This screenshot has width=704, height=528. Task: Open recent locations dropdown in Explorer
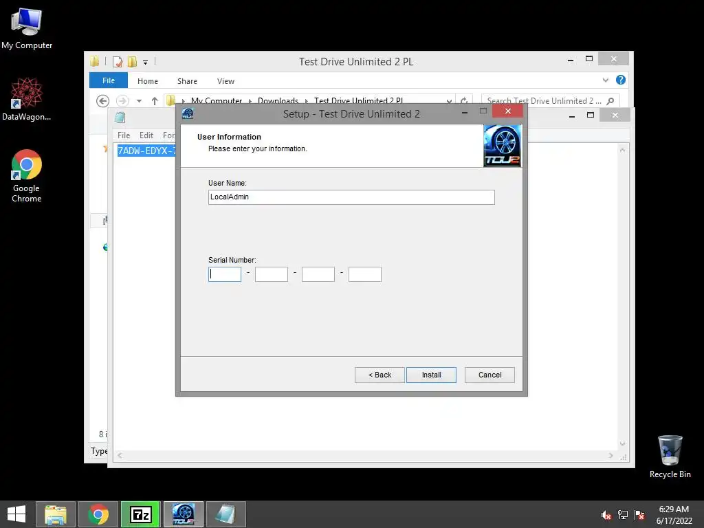[x=139, y=101]
